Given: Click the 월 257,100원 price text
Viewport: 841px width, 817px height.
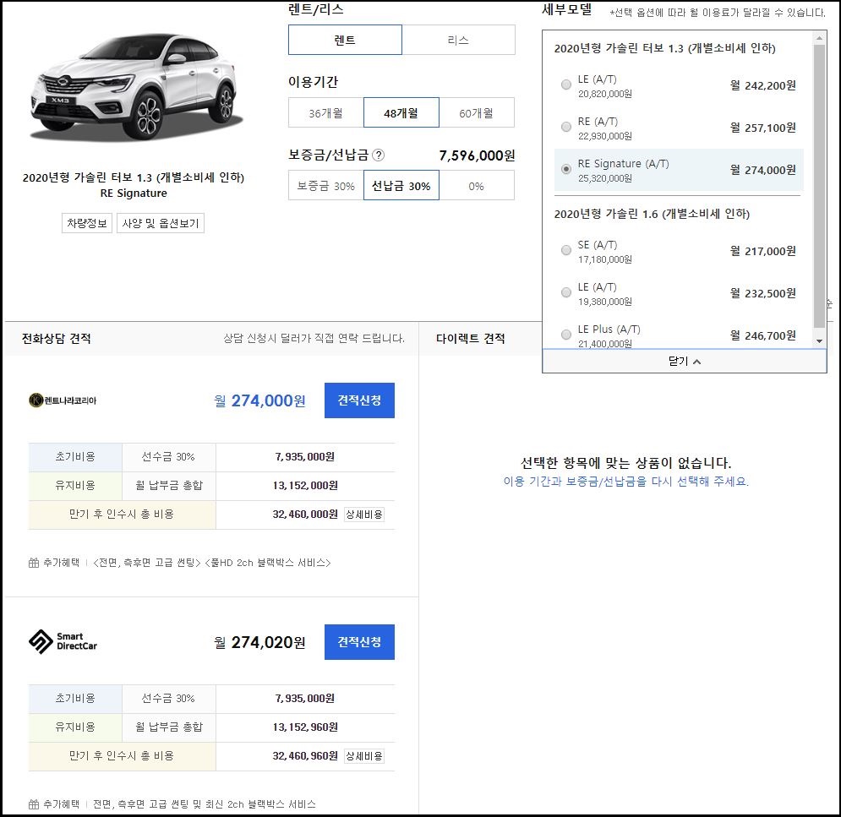Looking at the screenshot, I should point(762,128).
